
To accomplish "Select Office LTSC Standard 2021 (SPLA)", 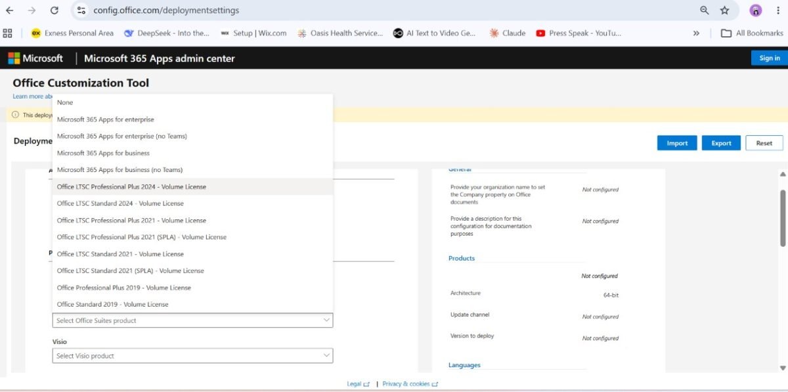I will click(192, 271).
